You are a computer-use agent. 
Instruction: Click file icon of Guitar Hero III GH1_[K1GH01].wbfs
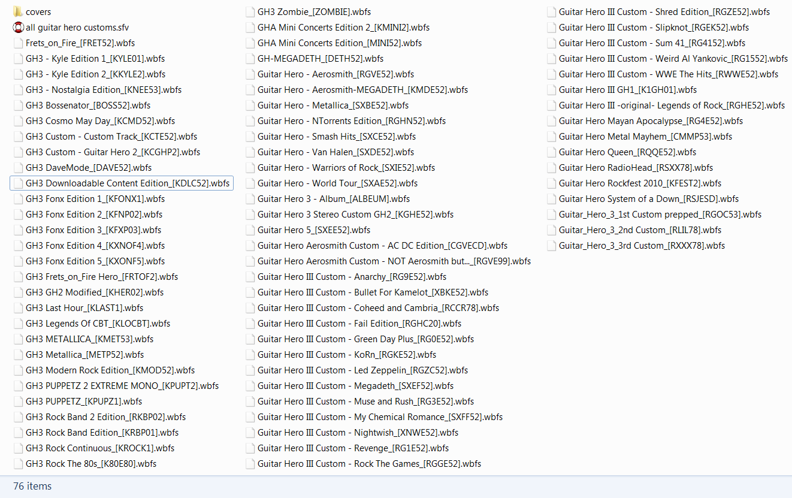click(x=551, y=90)
